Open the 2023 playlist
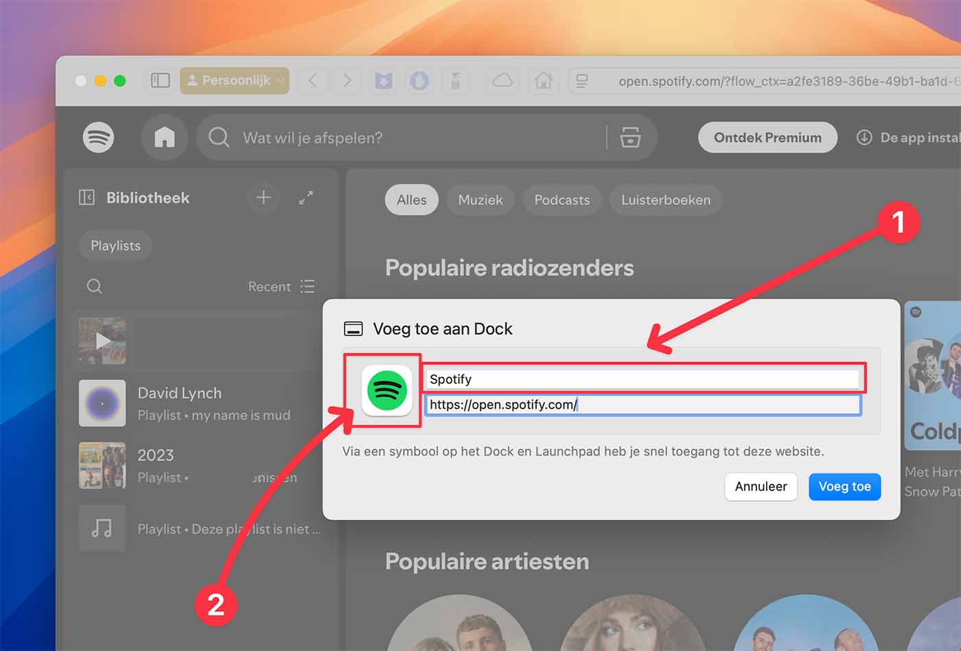 (200, 465)
